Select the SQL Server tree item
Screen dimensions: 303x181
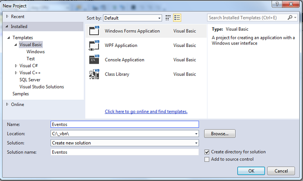[30, 80]
